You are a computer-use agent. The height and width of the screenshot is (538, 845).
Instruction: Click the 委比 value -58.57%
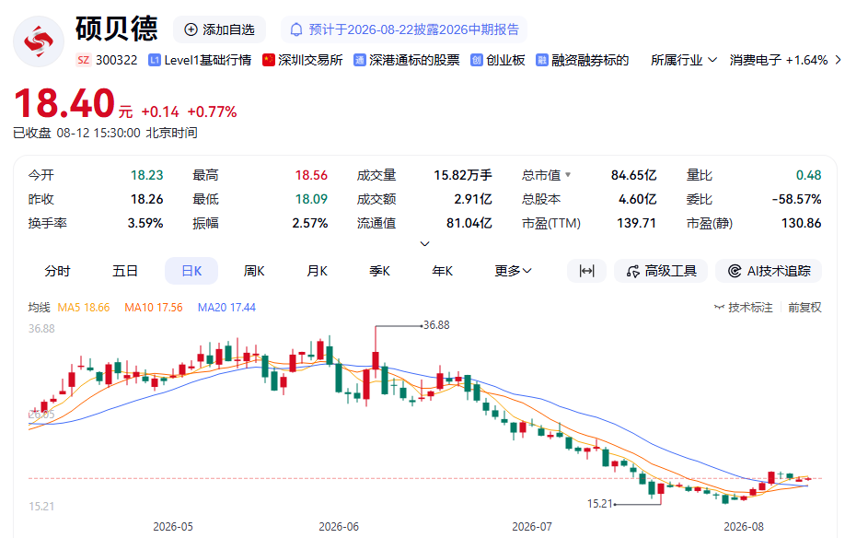click(x=796, y=199)
